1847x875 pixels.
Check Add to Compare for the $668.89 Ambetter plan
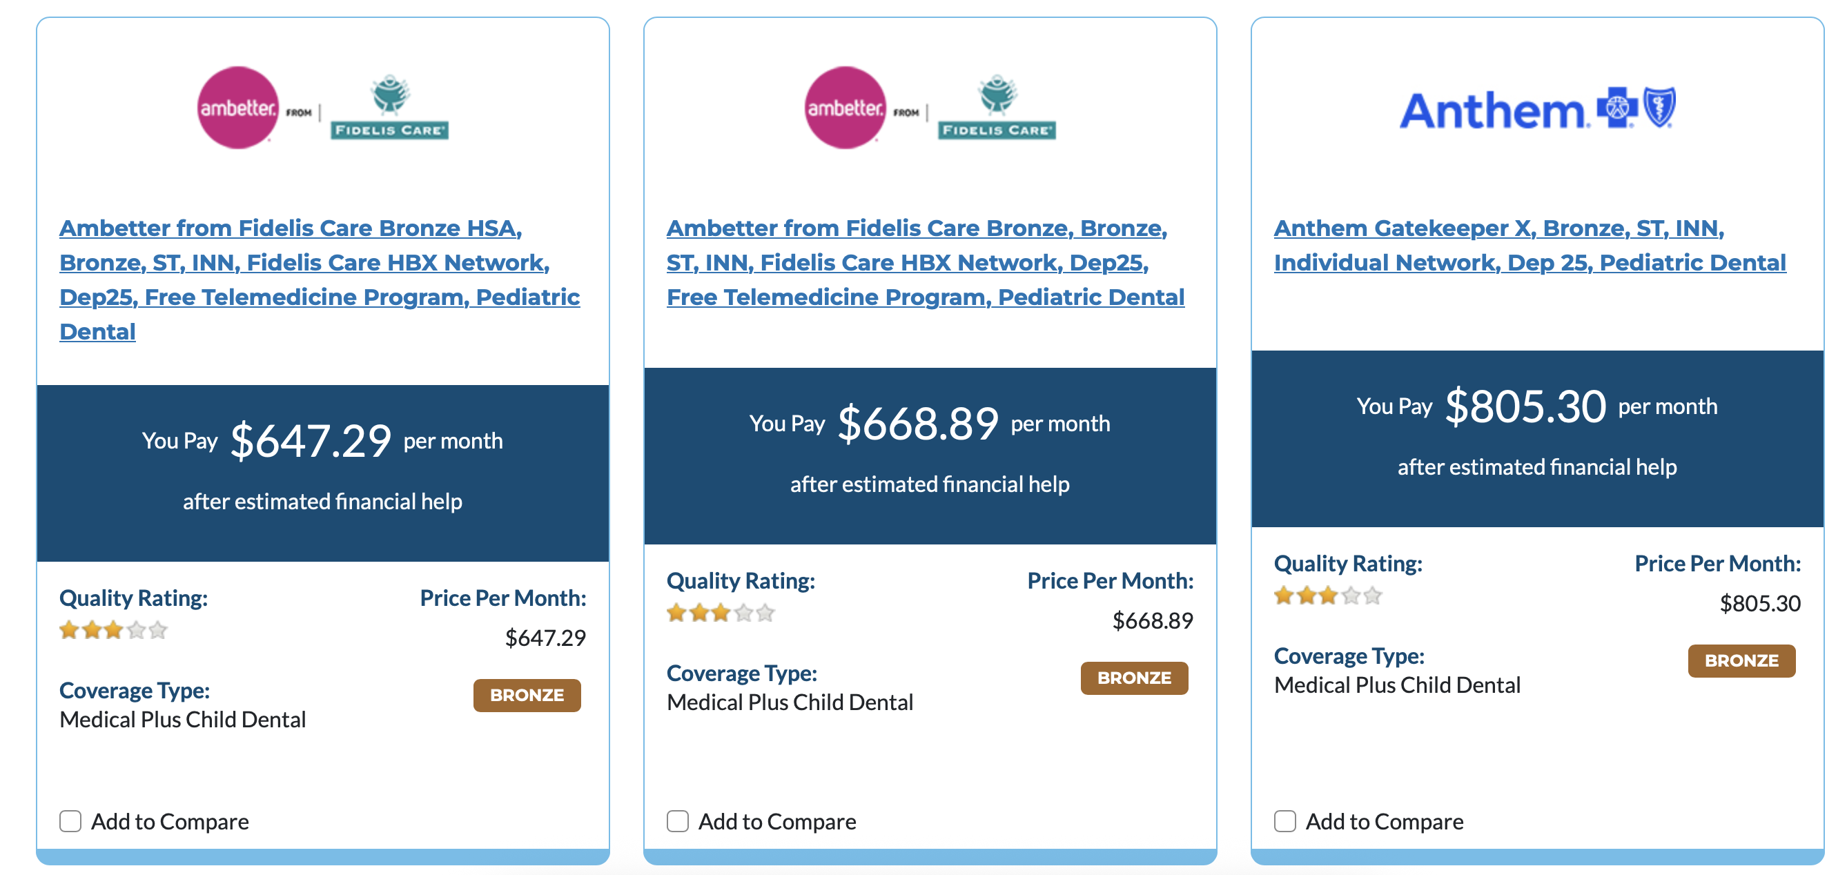pyautogui.click(x=678, y=821)
